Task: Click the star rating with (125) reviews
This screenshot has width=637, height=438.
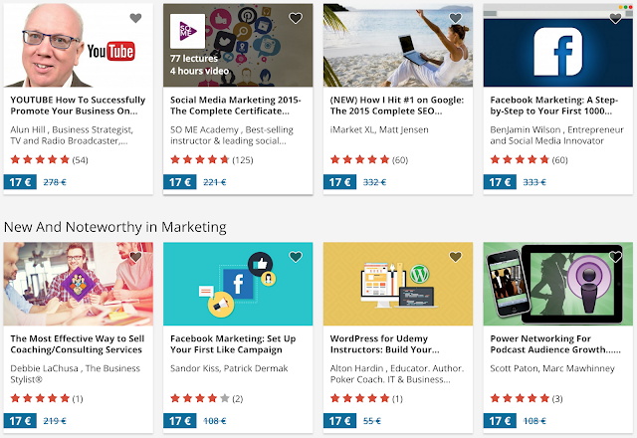Action: click(x=212, y=159)
